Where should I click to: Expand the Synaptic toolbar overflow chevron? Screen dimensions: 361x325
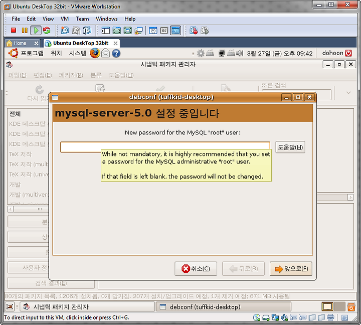348,93
